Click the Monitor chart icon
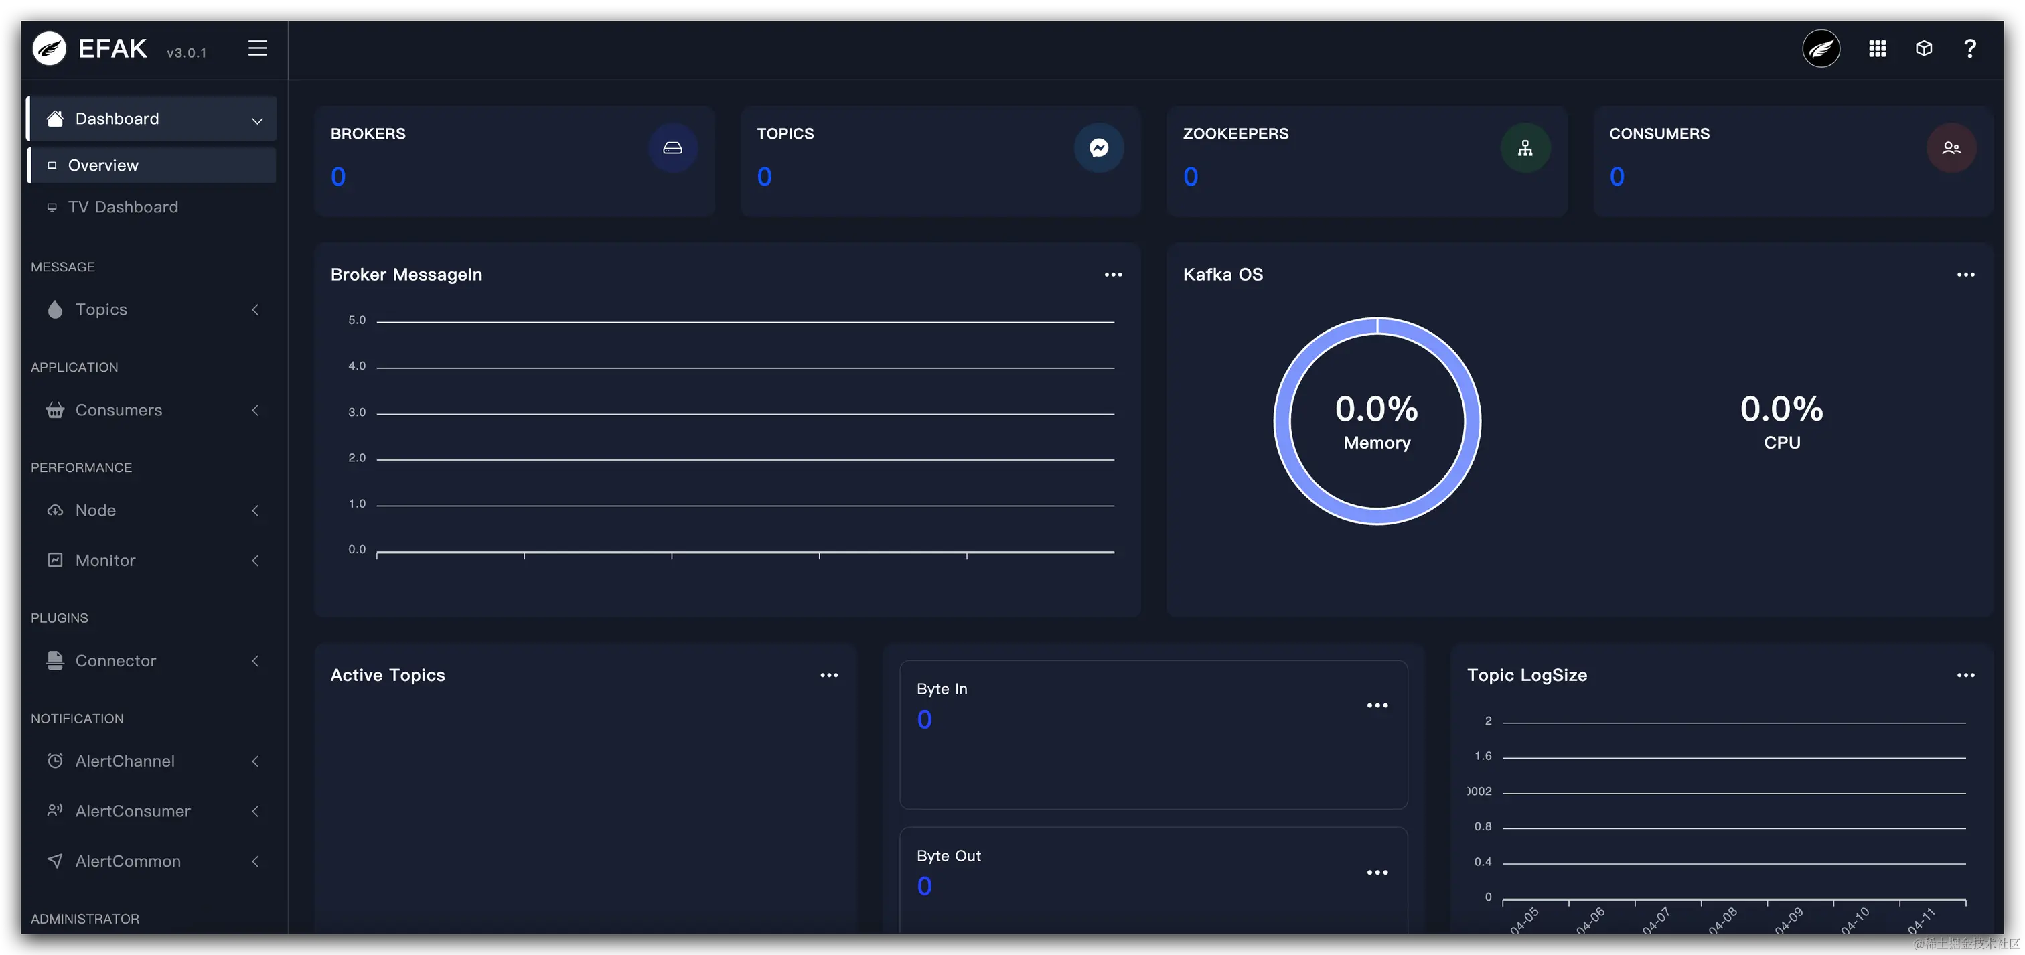The image size is (2025, 955). coord(55,561)
